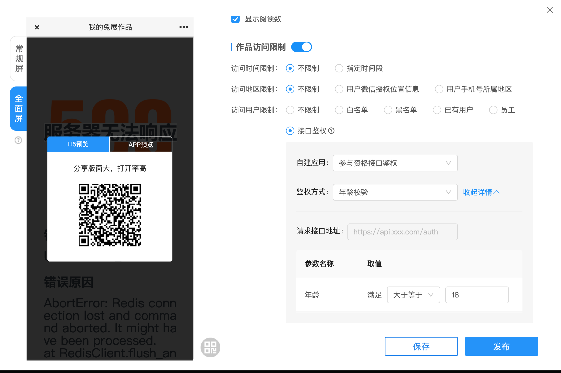
Task: Click the help icon next to 接口鉴权
Action: [331, 131]
